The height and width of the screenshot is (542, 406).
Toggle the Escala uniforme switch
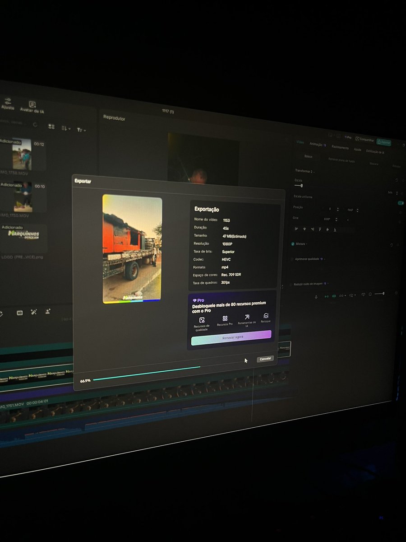[401, 203]
